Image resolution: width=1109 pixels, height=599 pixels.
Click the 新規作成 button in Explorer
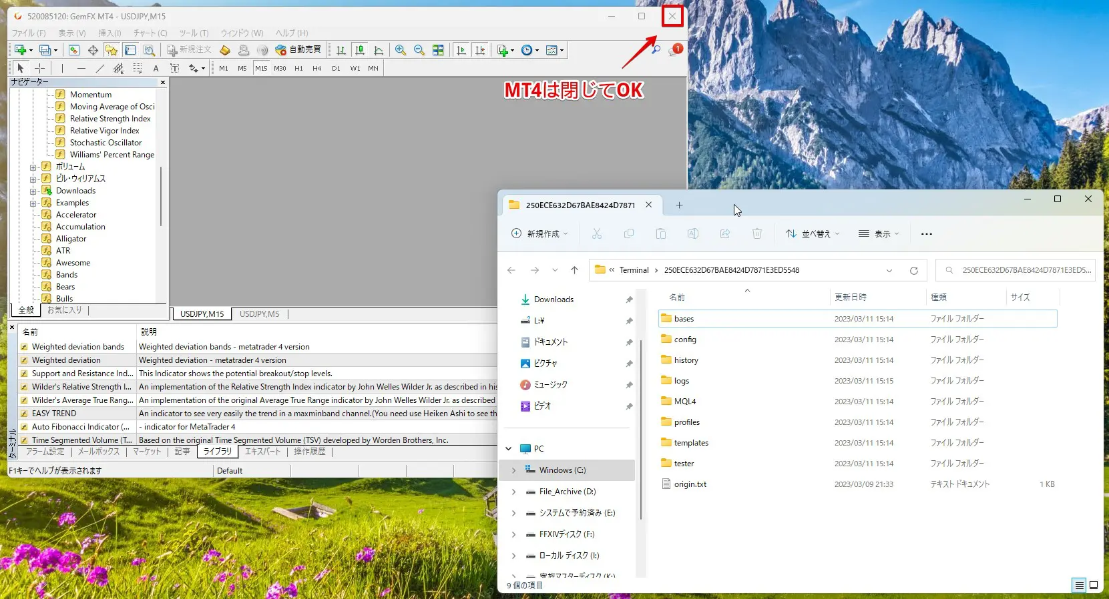pyautogui.click(x=539, y=233)
